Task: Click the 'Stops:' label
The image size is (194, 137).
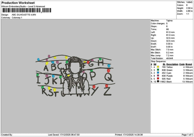Action: (154, 26)
